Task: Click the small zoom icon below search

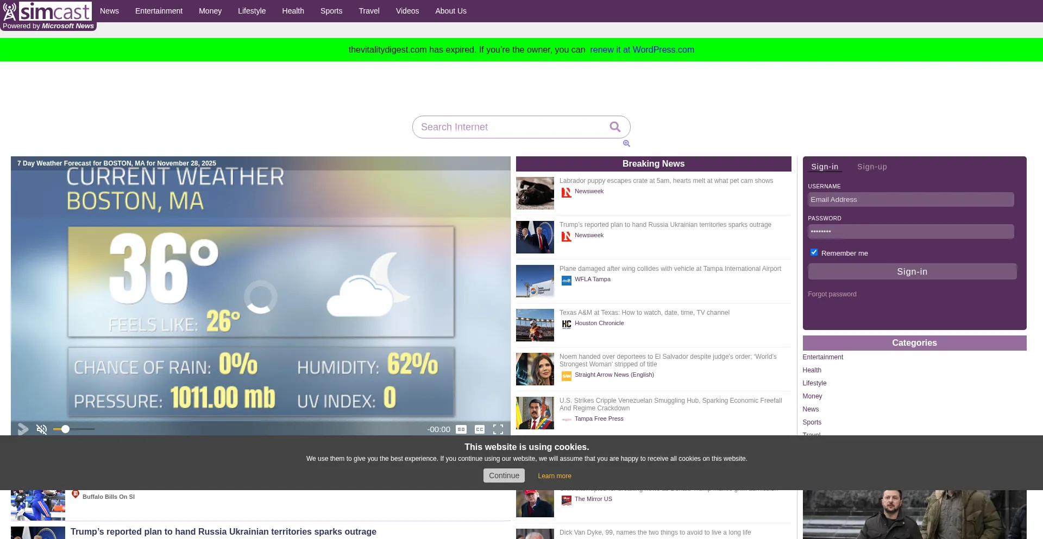Action: pyautogui.click(x=626, y=143)
